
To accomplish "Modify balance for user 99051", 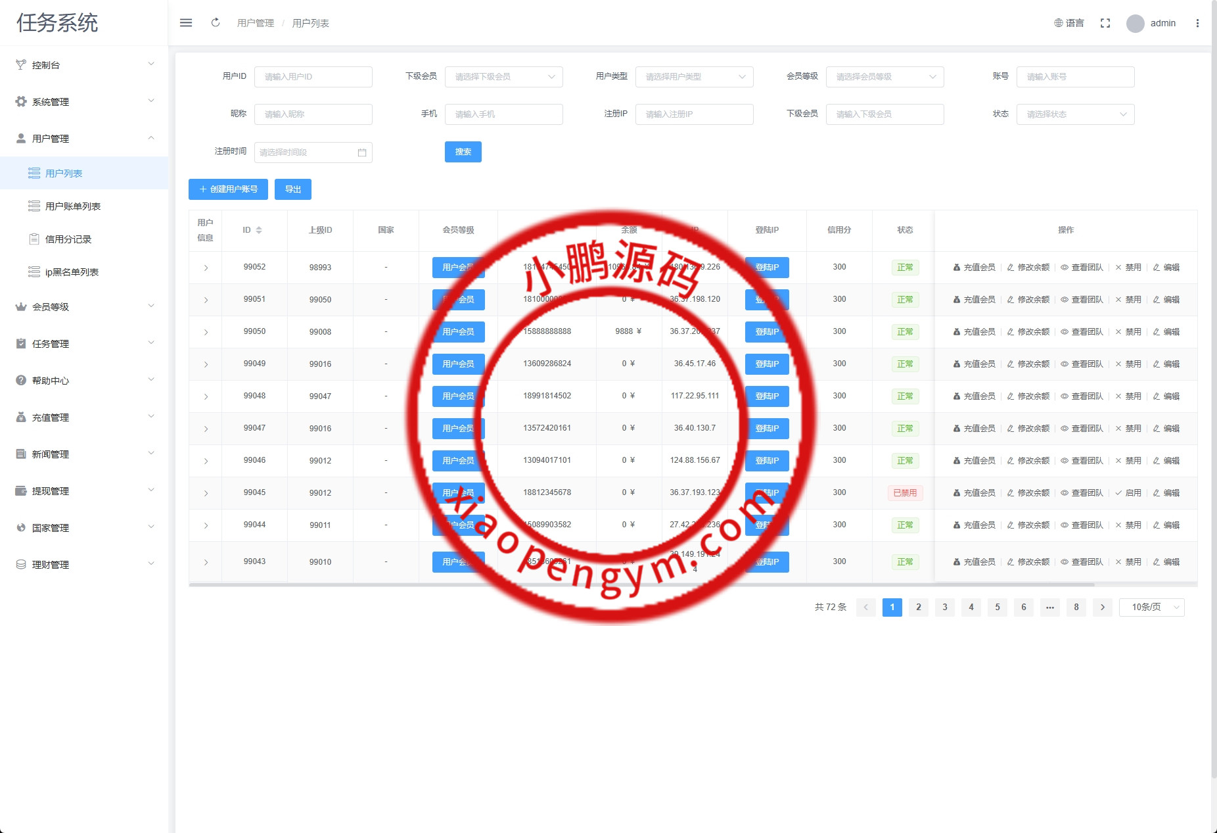I will point(1028,300).
